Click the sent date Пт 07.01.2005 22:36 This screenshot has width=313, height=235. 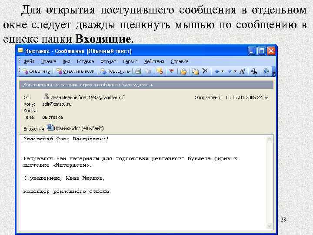click(x=247, y=97)
